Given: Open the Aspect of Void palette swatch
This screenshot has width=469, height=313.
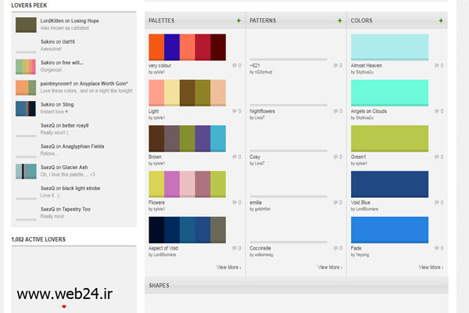Looking at the screenshot, I should (188, 230).
